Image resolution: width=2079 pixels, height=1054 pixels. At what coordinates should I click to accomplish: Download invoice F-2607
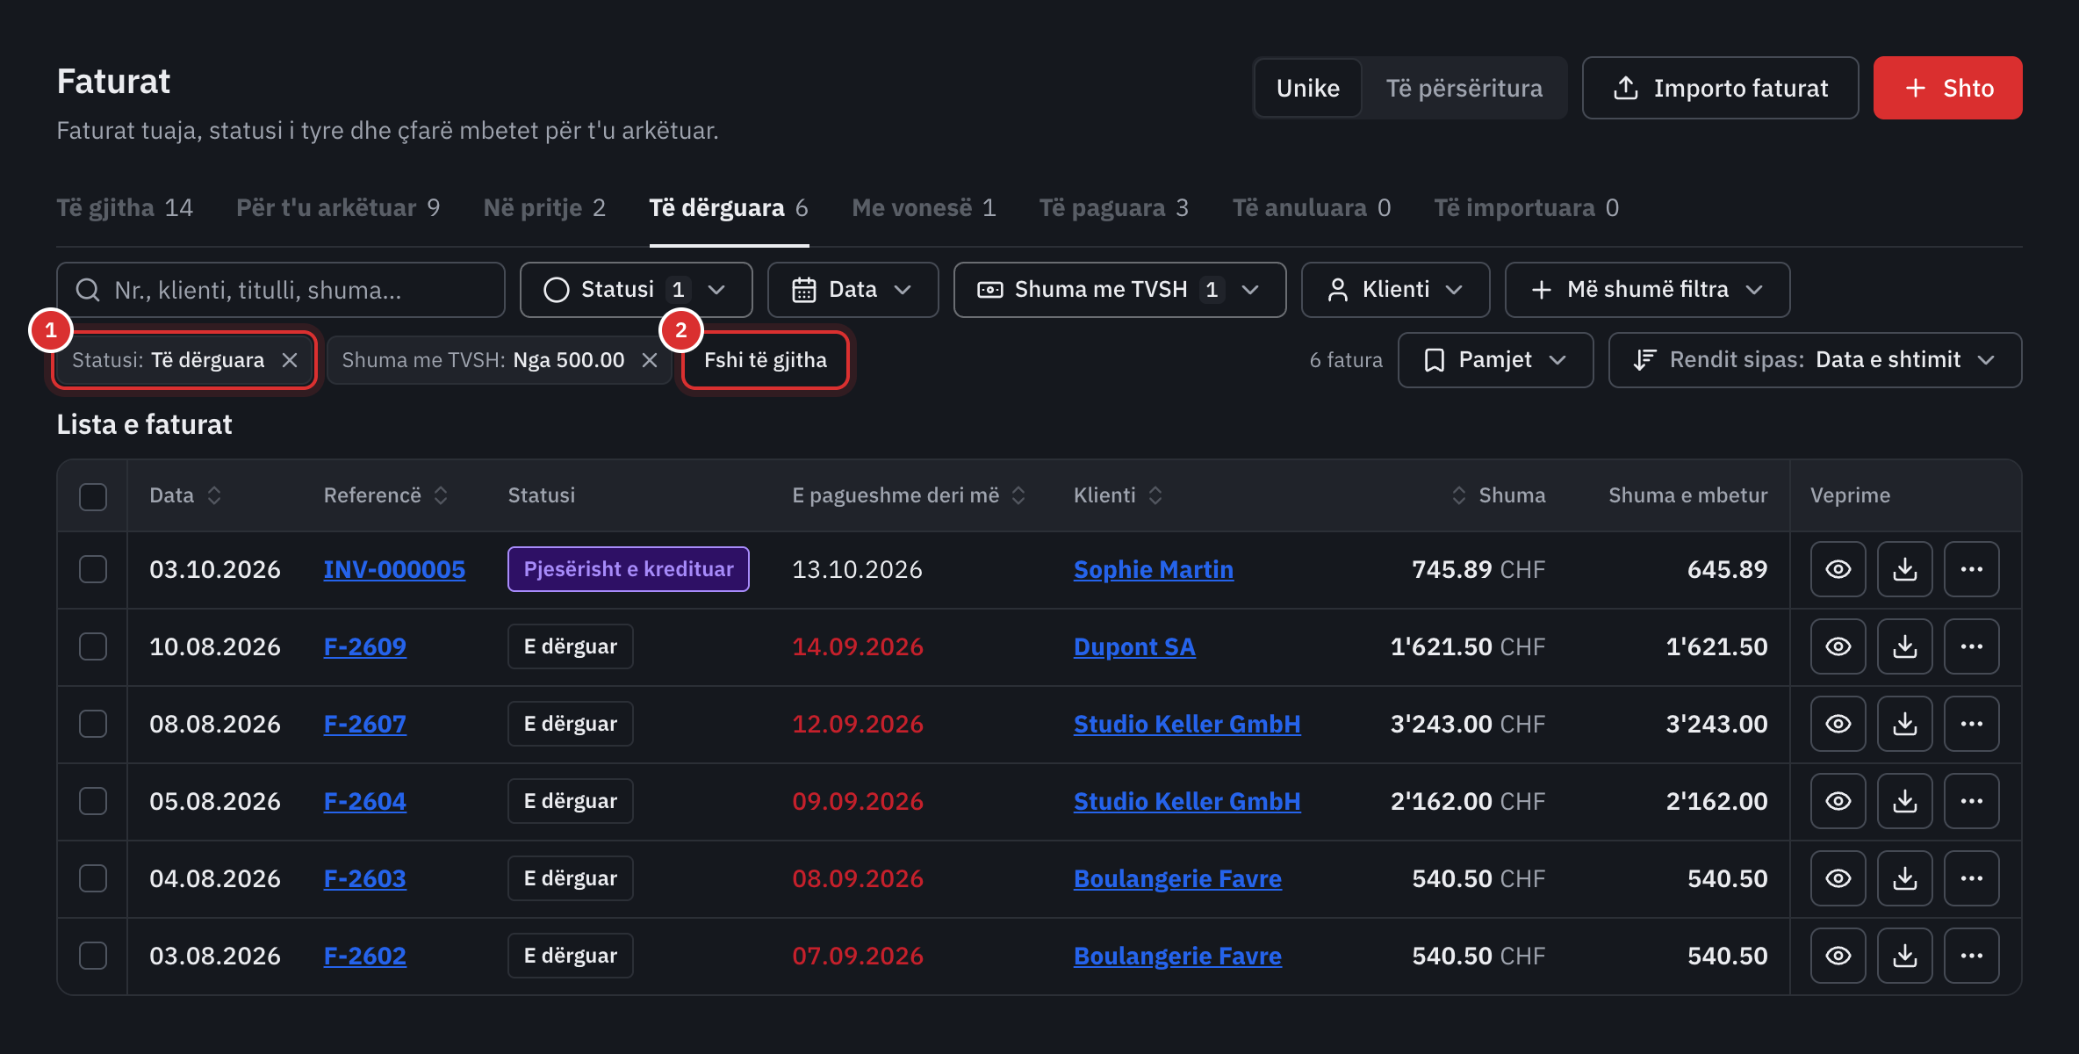coord(1904,724)
